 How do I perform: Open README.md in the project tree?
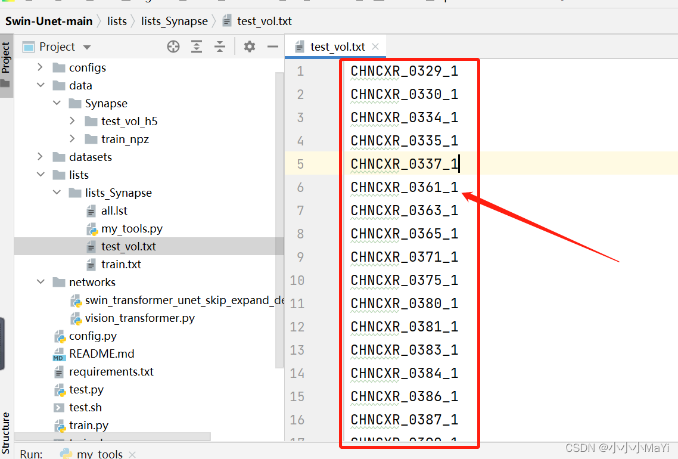[102, 354]
